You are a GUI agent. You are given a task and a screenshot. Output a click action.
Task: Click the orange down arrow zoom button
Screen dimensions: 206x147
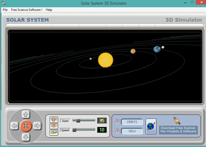point(54,126)
